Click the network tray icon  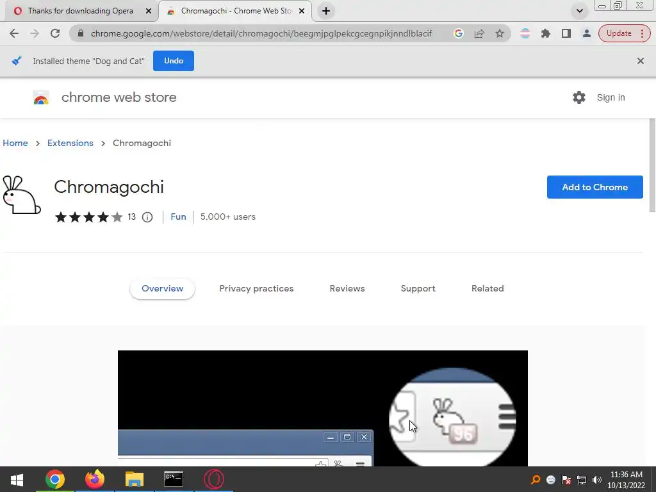pyautogui.click(x=582, y=480)
